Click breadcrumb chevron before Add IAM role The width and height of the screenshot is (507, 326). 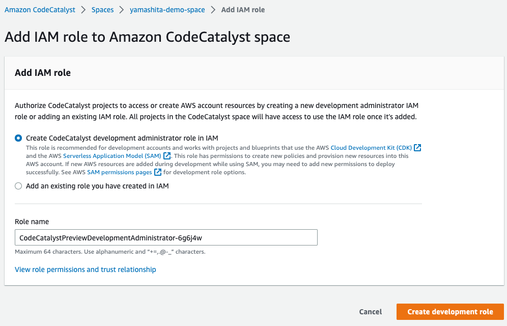(x=213, y=10)
